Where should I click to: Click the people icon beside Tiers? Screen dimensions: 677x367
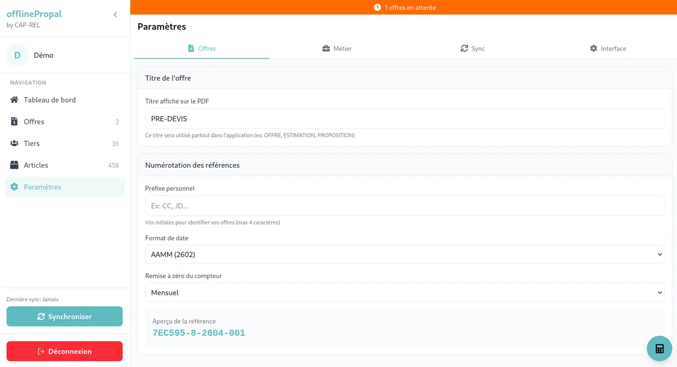point(14,144)
